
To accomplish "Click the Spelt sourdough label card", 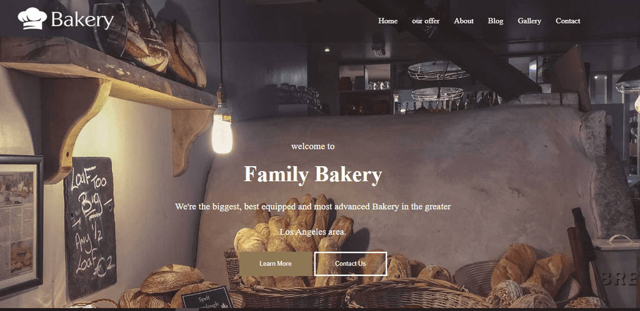I will click(x=207, y=298).
